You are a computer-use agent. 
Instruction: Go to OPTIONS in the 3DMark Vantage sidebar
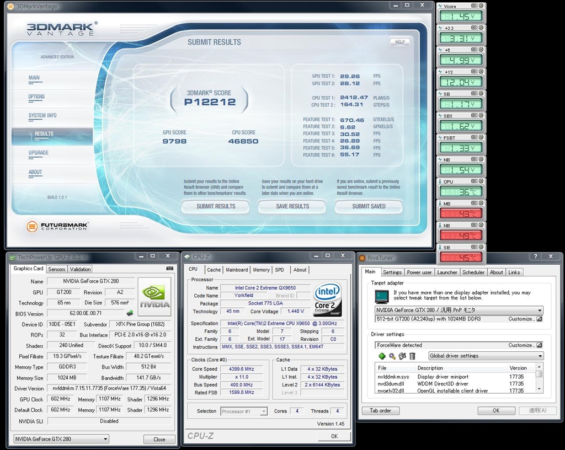point(36,97)
